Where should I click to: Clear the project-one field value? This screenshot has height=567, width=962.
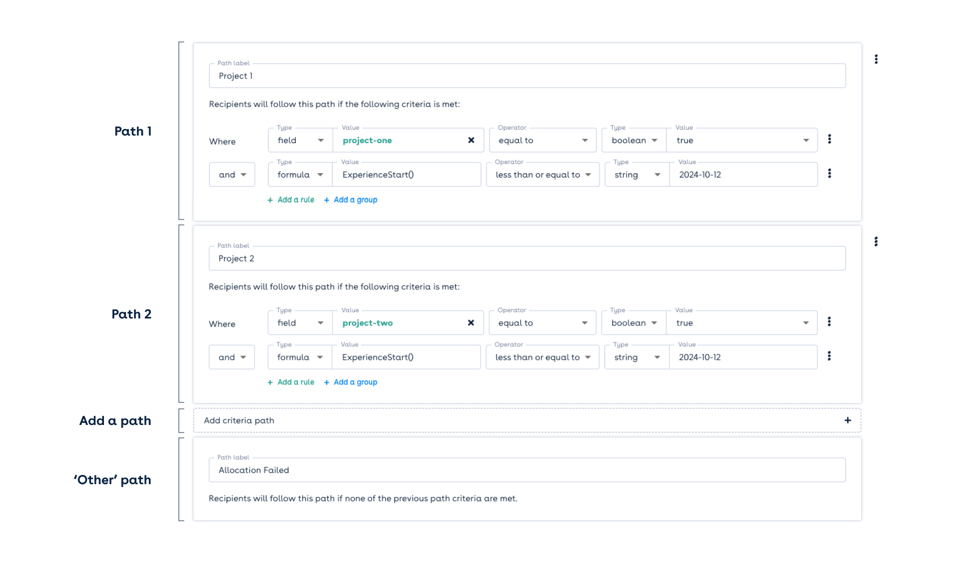(471, 140)
